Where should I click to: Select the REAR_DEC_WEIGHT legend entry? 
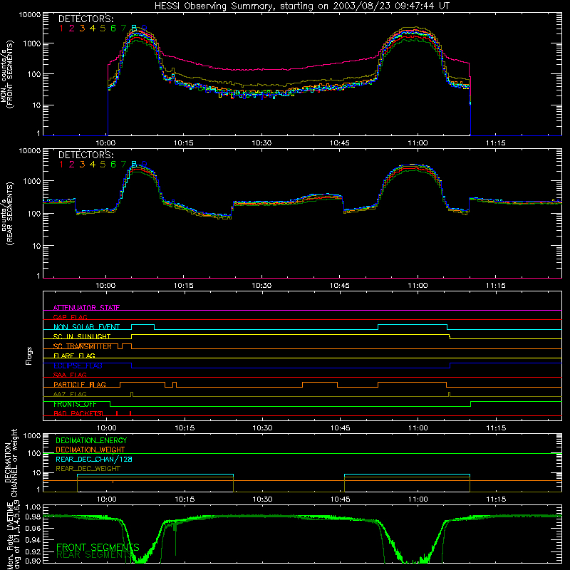(88, 469)
